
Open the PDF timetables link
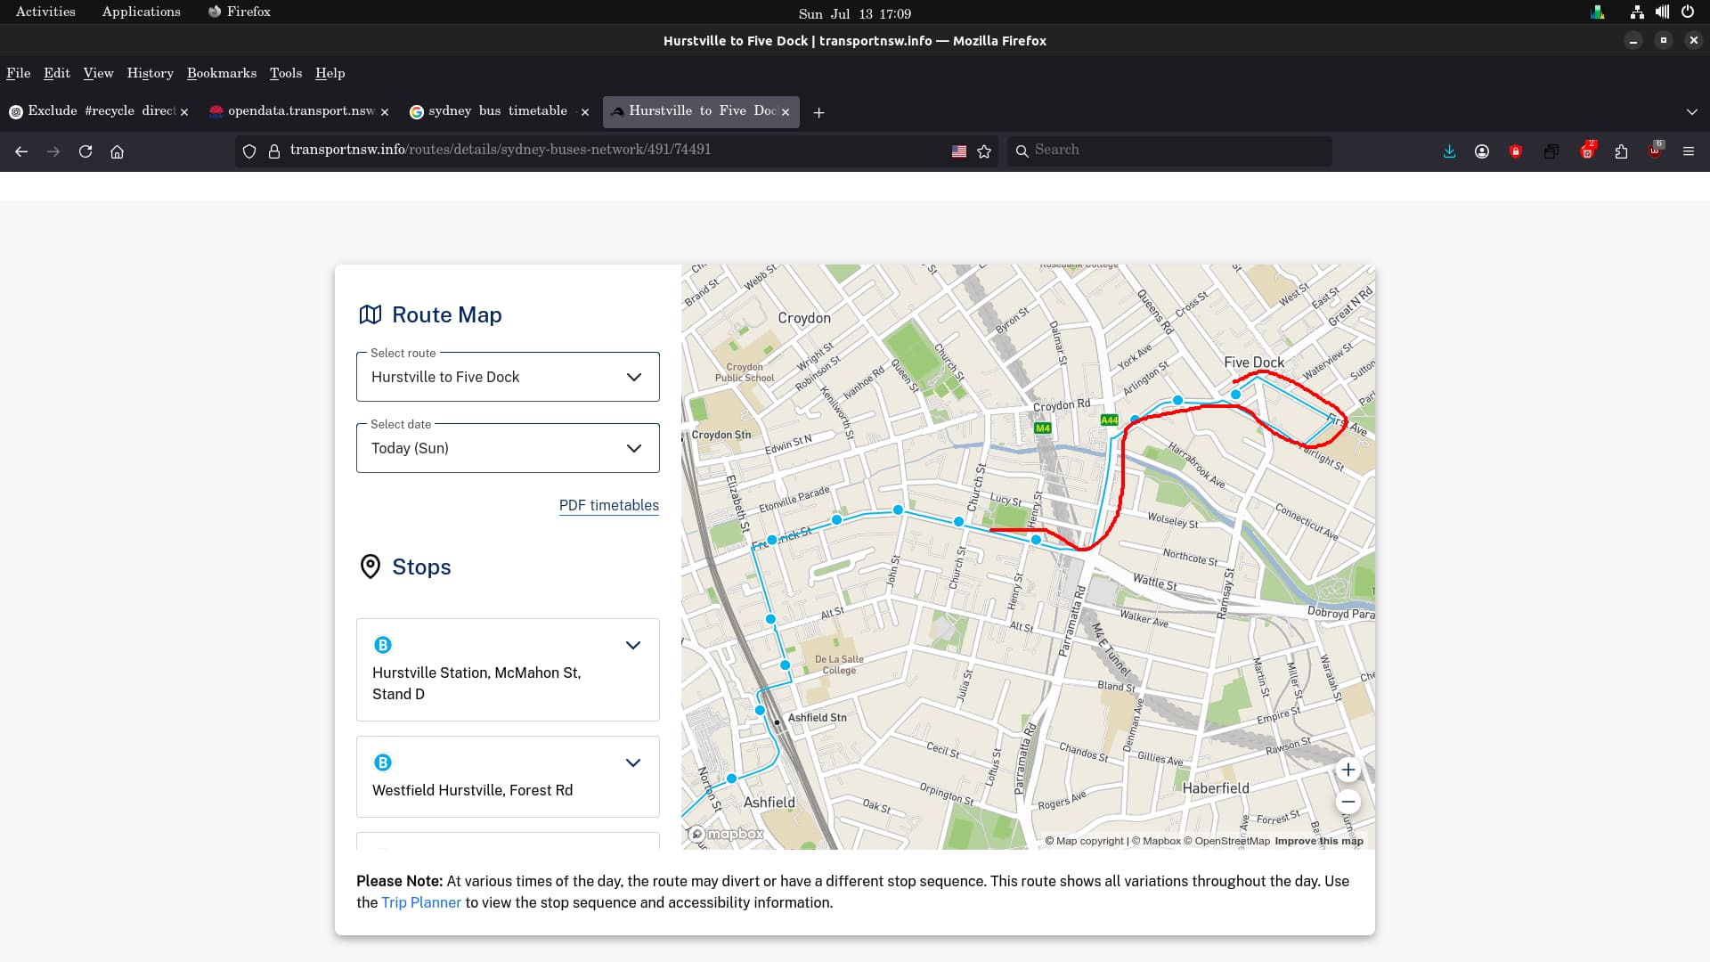[x=609, y=505]
